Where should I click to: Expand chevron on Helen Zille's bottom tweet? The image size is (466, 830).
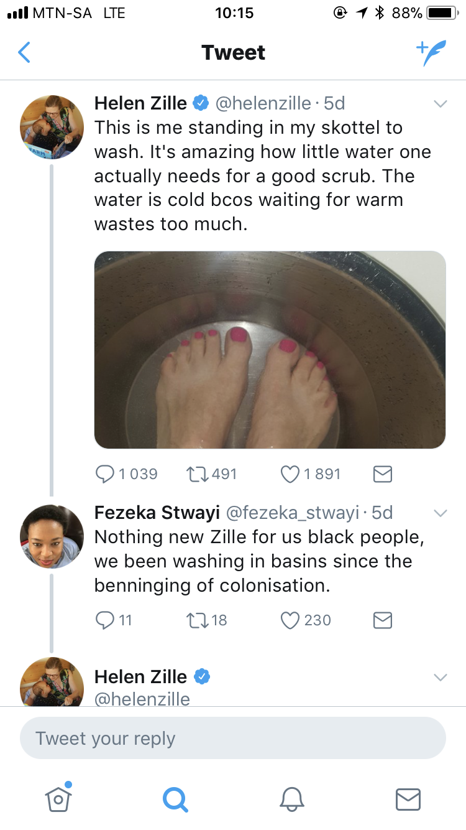[440, 678]
